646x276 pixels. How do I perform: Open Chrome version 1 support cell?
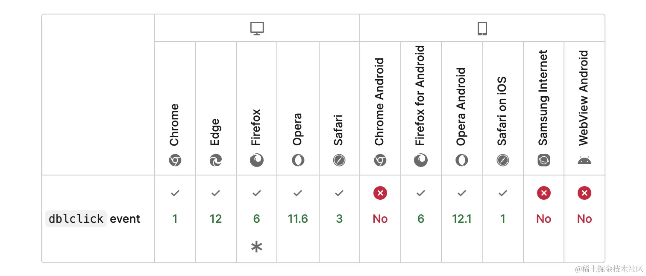click(x=175, y=219)
